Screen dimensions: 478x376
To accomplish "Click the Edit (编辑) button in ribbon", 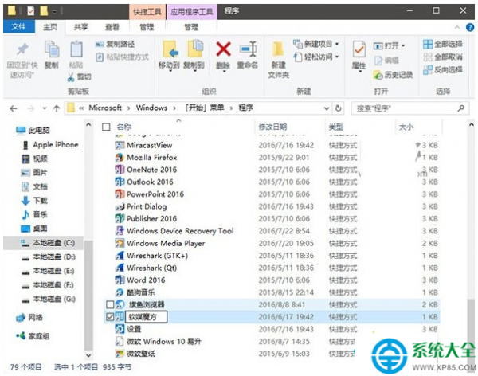I will coord(386,61).
